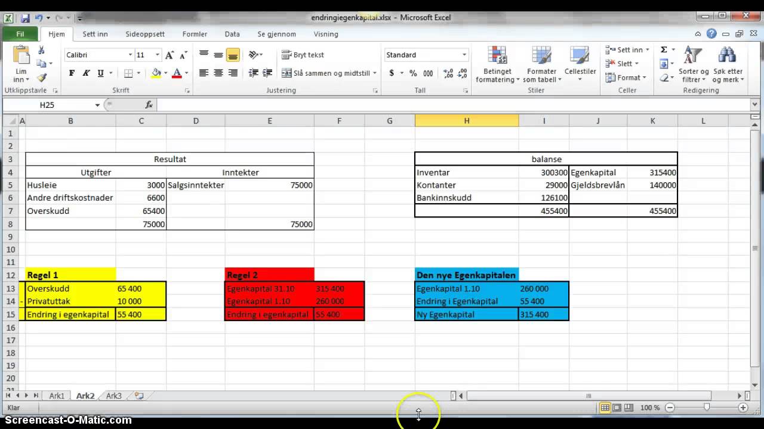Click the Clear eraser icon
Screen dimensions: 764x429
[x=664, y=77]
